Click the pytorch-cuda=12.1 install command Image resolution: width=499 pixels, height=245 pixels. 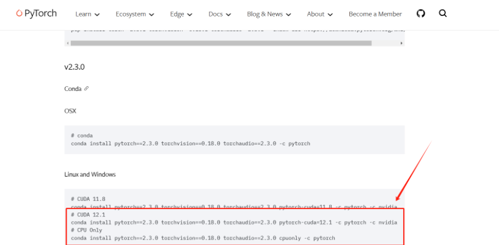[x=234, y=222]
